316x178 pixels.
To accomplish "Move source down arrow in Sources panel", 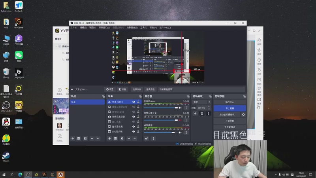I will point(135,138).
